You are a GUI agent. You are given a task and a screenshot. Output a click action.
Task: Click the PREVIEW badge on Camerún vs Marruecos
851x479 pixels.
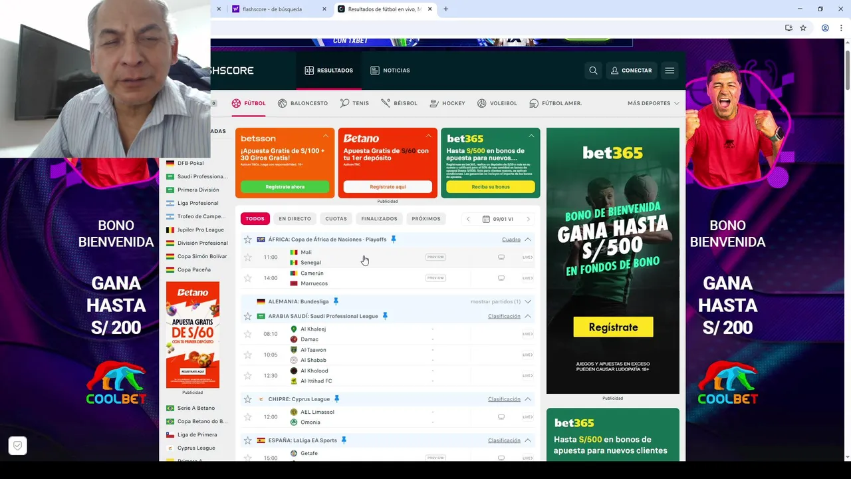click(x=435, y=278)
